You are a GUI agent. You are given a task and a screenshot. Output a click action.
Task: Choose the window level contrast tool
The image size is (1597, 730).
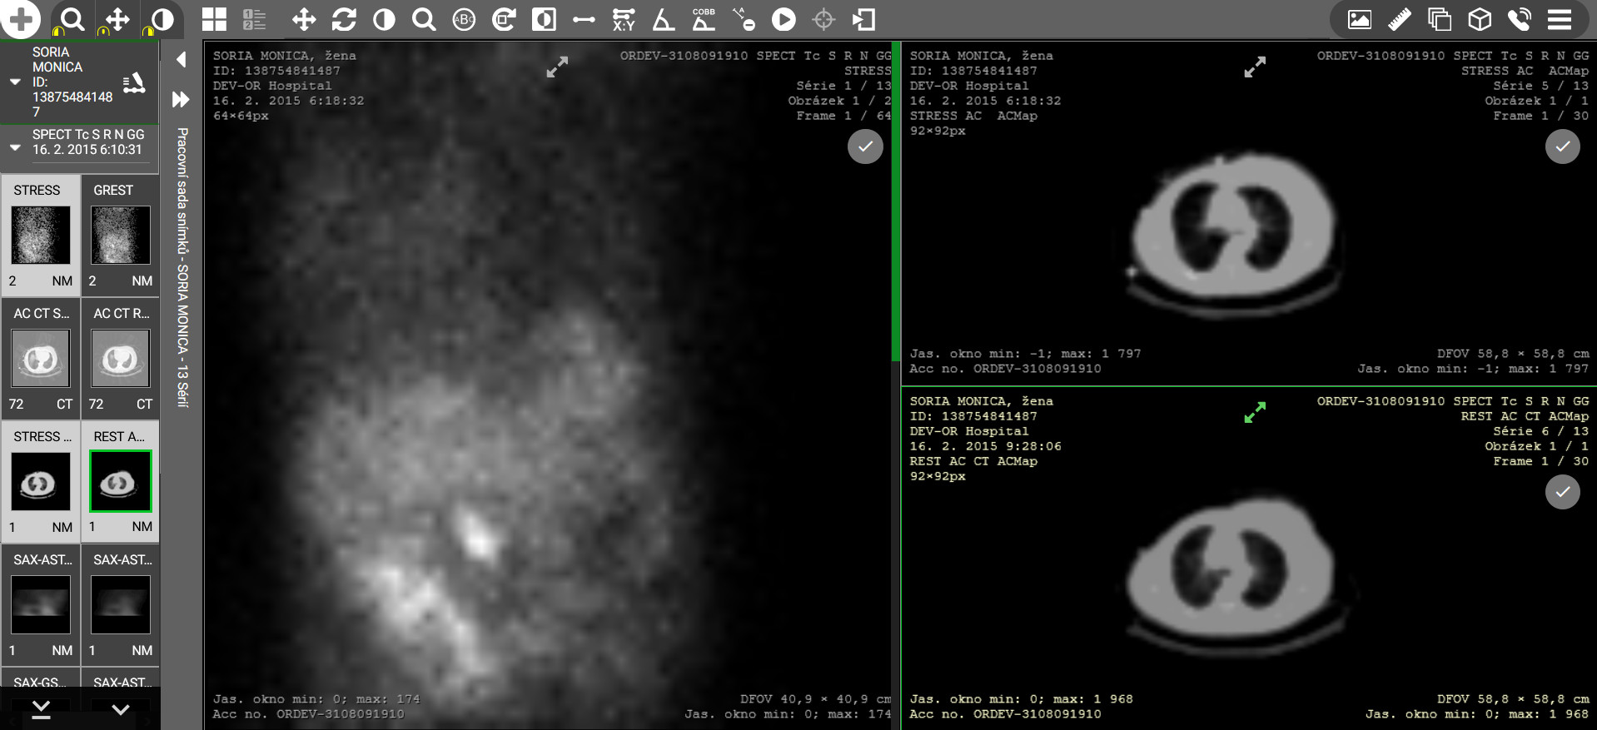(x=384, y=19)
